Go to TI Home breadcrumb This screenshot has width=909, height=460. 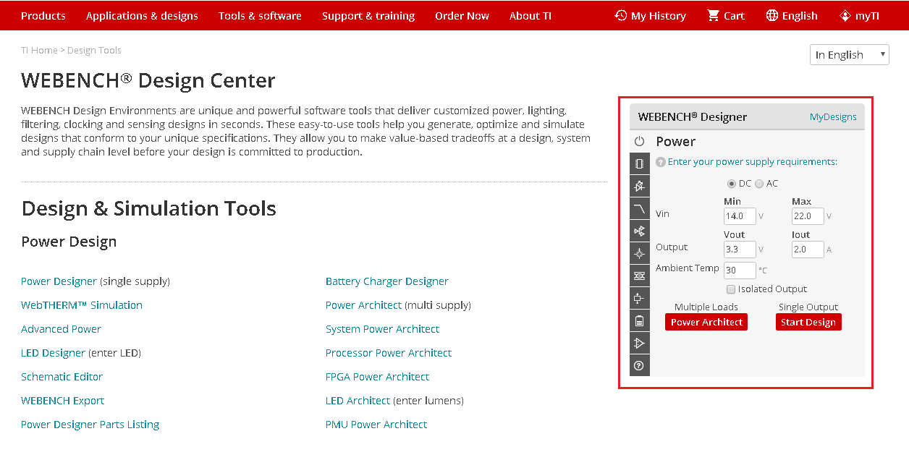pos(39,51)
